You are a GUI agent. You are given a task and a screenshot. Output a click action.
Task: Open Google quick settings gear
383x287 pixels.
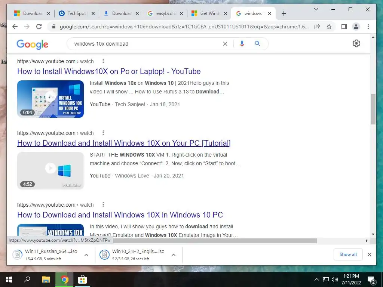pos(356,43)
